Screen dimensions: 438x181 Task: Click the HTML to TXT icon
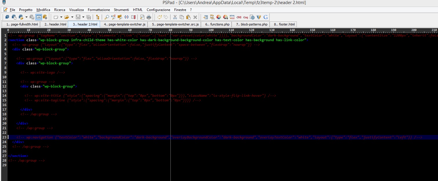(x=232, y=17)
